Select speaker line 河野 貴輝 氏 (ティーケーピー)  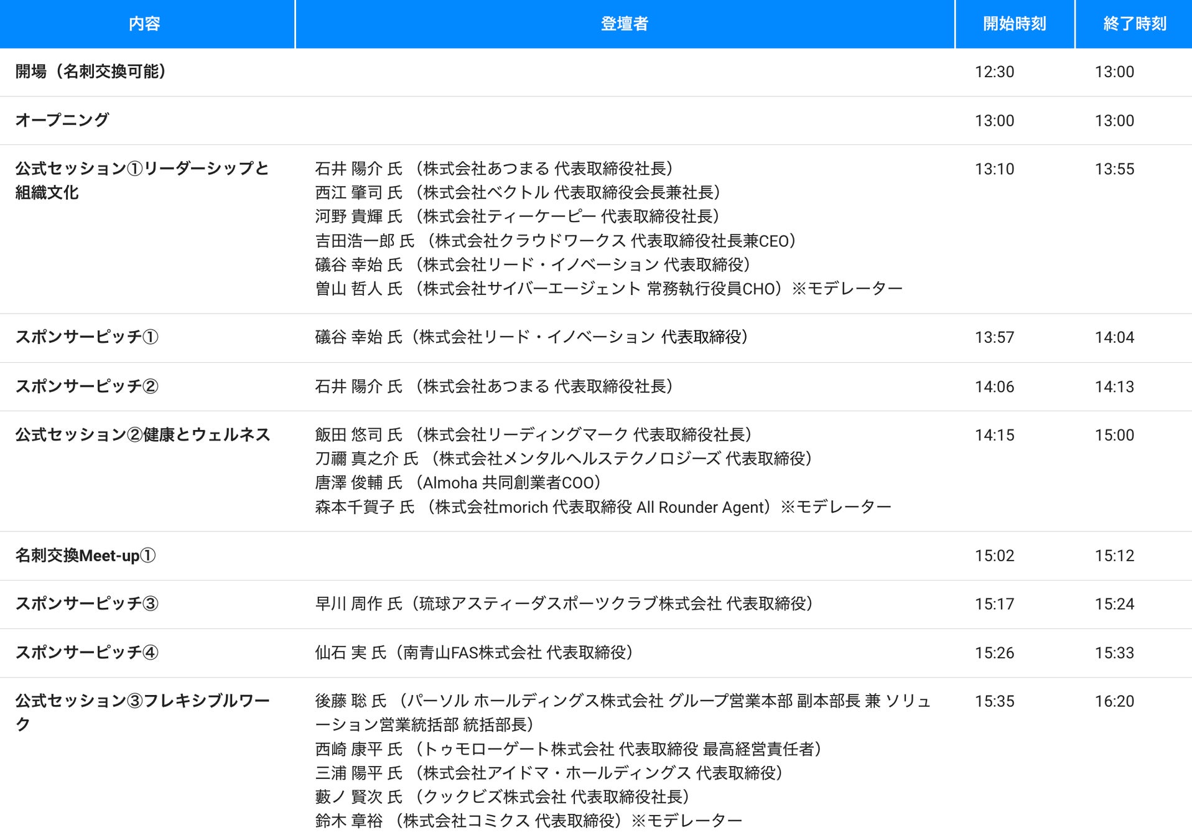click(517, 216)
